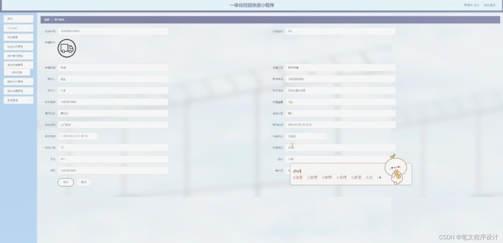Click the 管理员 abo account label
Screen dimensions: 503x243
point(471,5)
